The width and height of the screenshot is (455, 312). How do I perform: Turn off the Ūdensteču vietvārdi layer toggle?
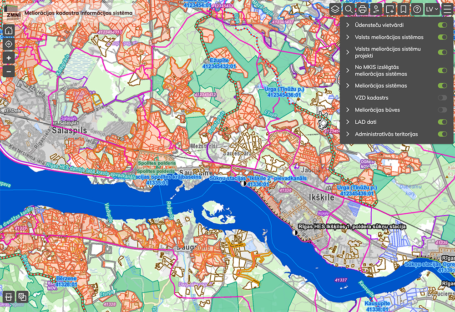click(442, 25)
